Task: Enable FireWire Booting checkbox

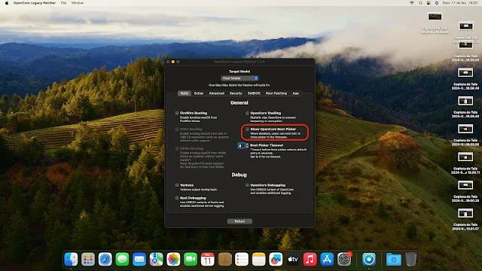Action: [x=177, y=113]
